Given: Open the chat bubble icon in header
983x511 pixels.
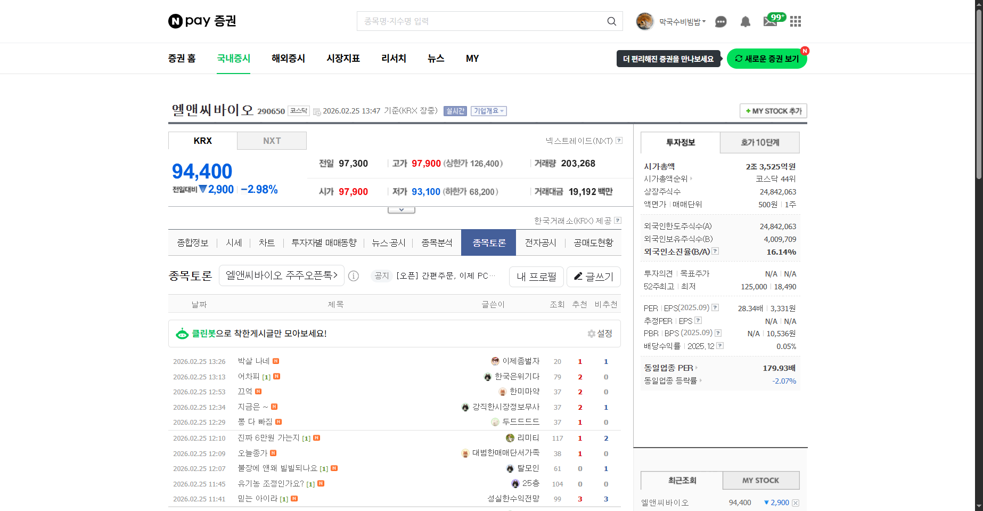Looking at the screenshot, I should coord(720,22).
